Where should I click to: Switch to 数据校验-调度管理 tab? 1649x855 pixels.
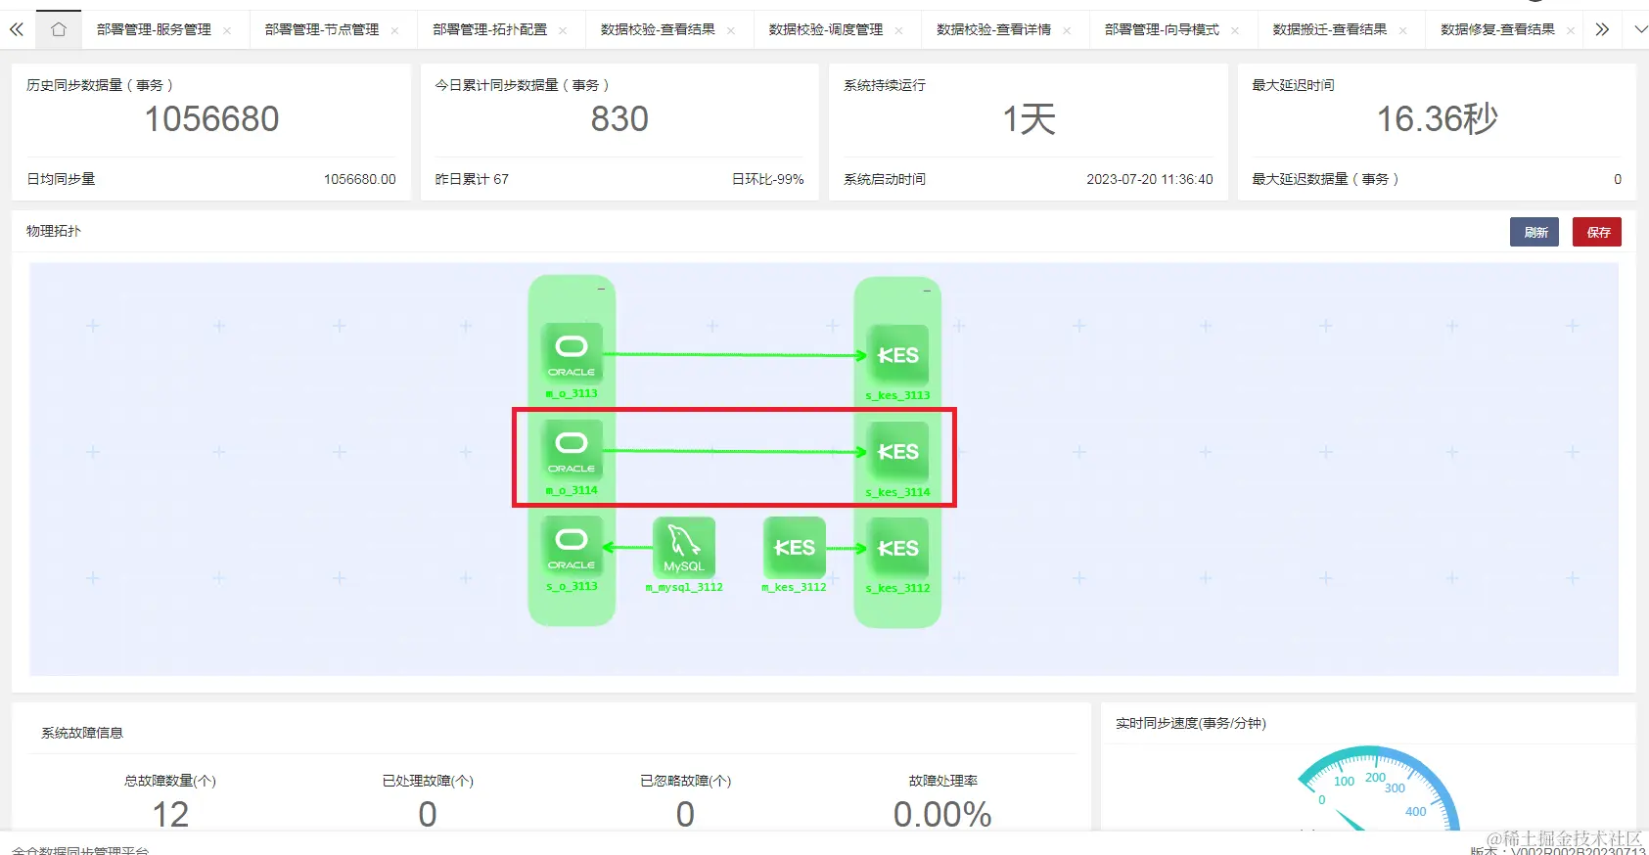[x=826, y=29]
